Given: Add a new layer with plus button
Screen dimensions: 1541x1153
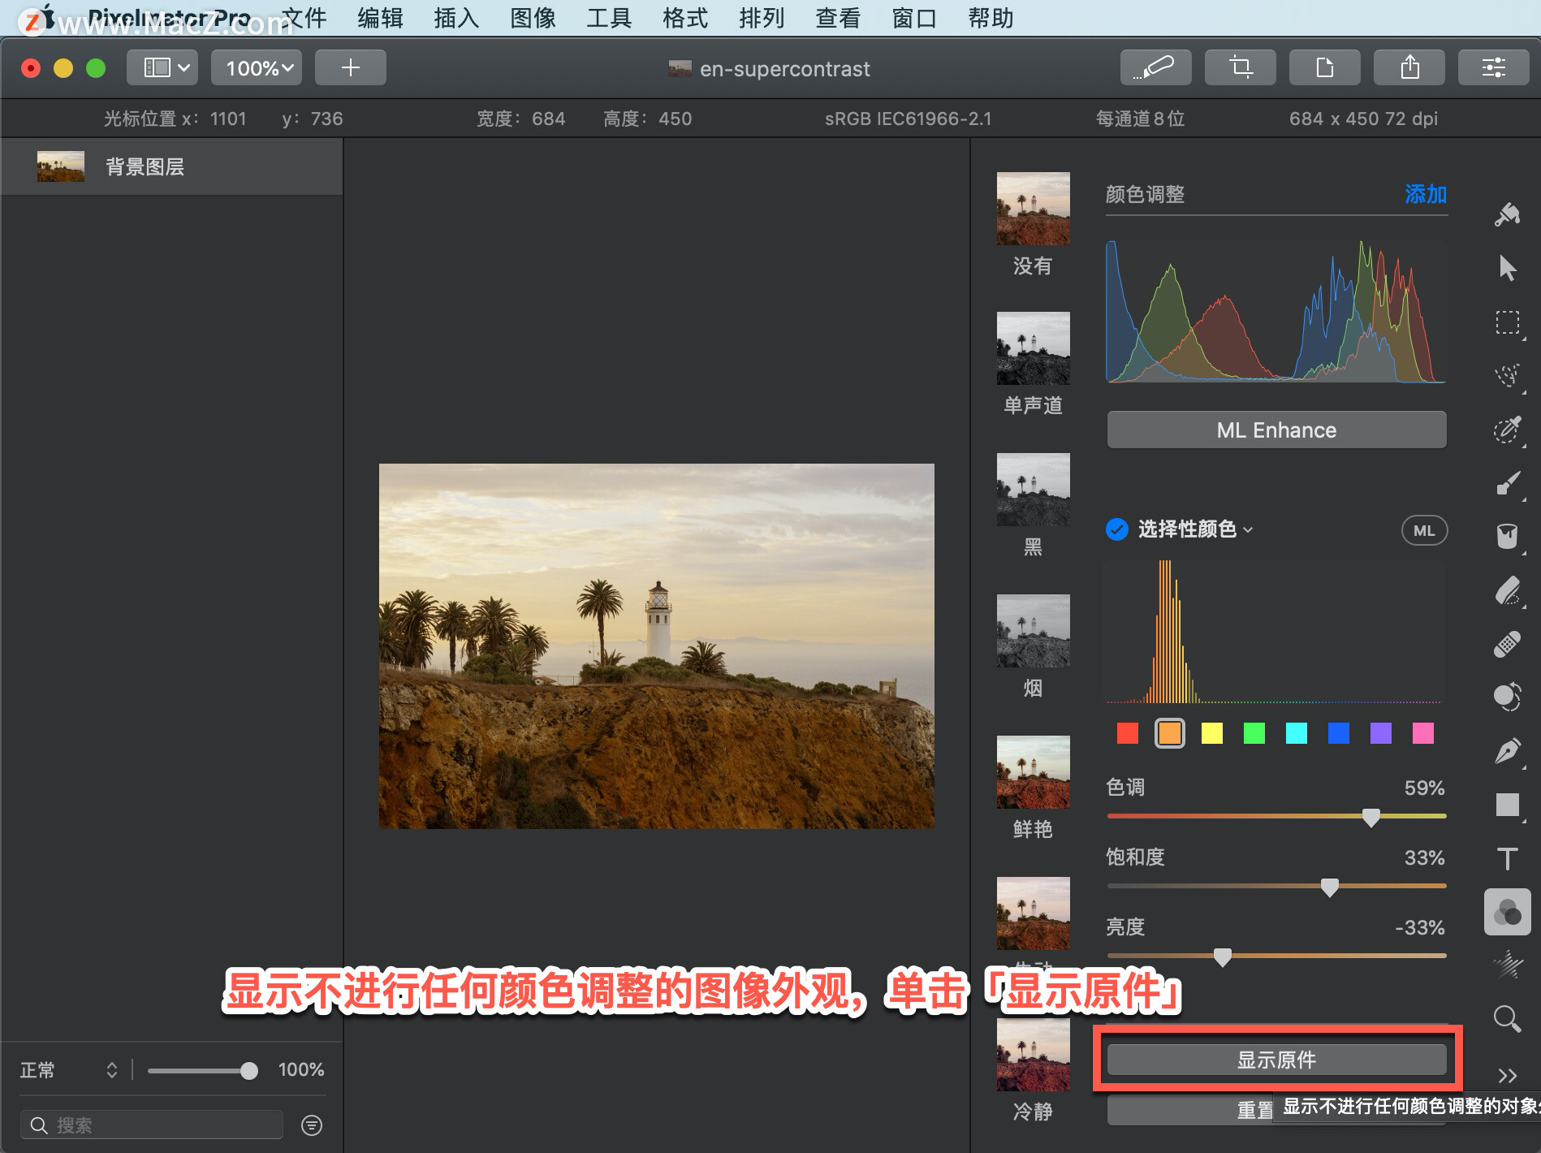Looking at the screenshot, I should 350,67.
